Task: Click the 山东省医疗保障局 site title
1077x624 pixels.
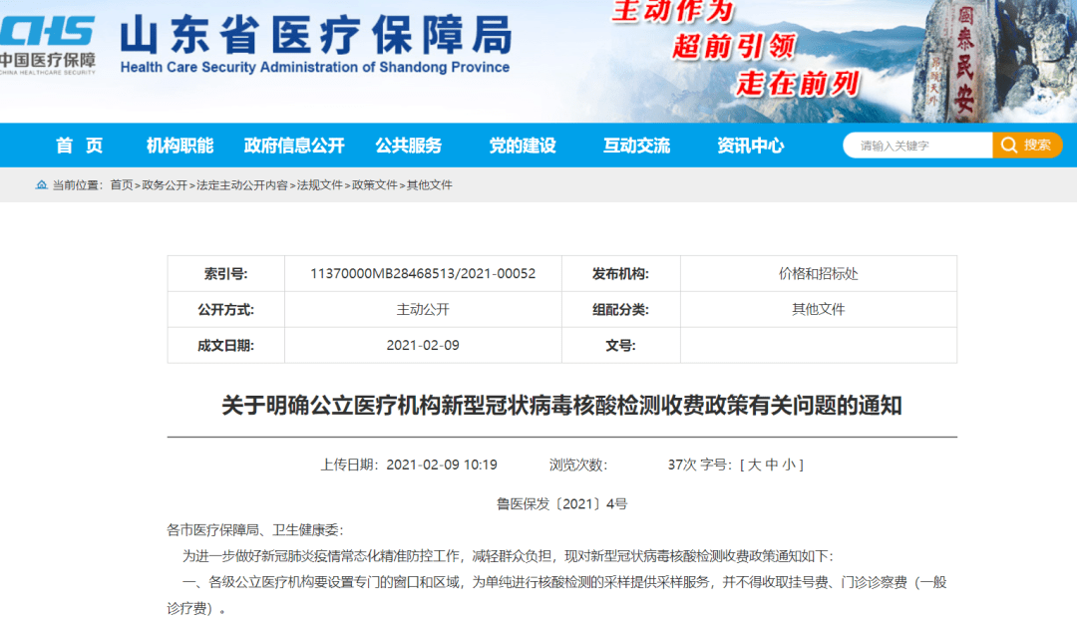Action: coord(316,34)
